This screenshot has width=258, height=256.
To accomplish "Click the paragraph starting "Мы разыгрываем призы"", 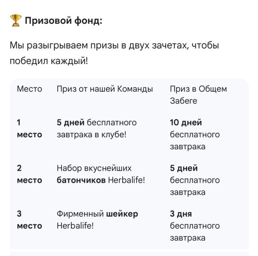I will tap(115, 45).
